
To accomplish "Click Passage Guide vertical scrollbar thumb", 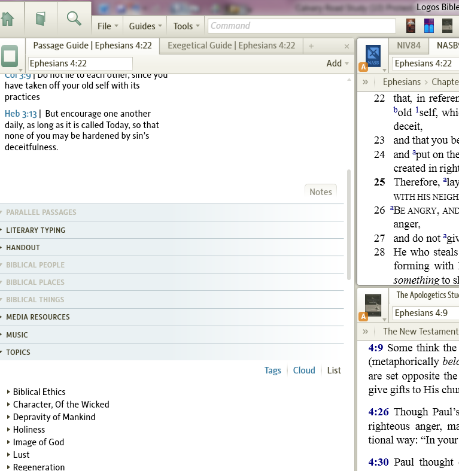I will [349, 224].
